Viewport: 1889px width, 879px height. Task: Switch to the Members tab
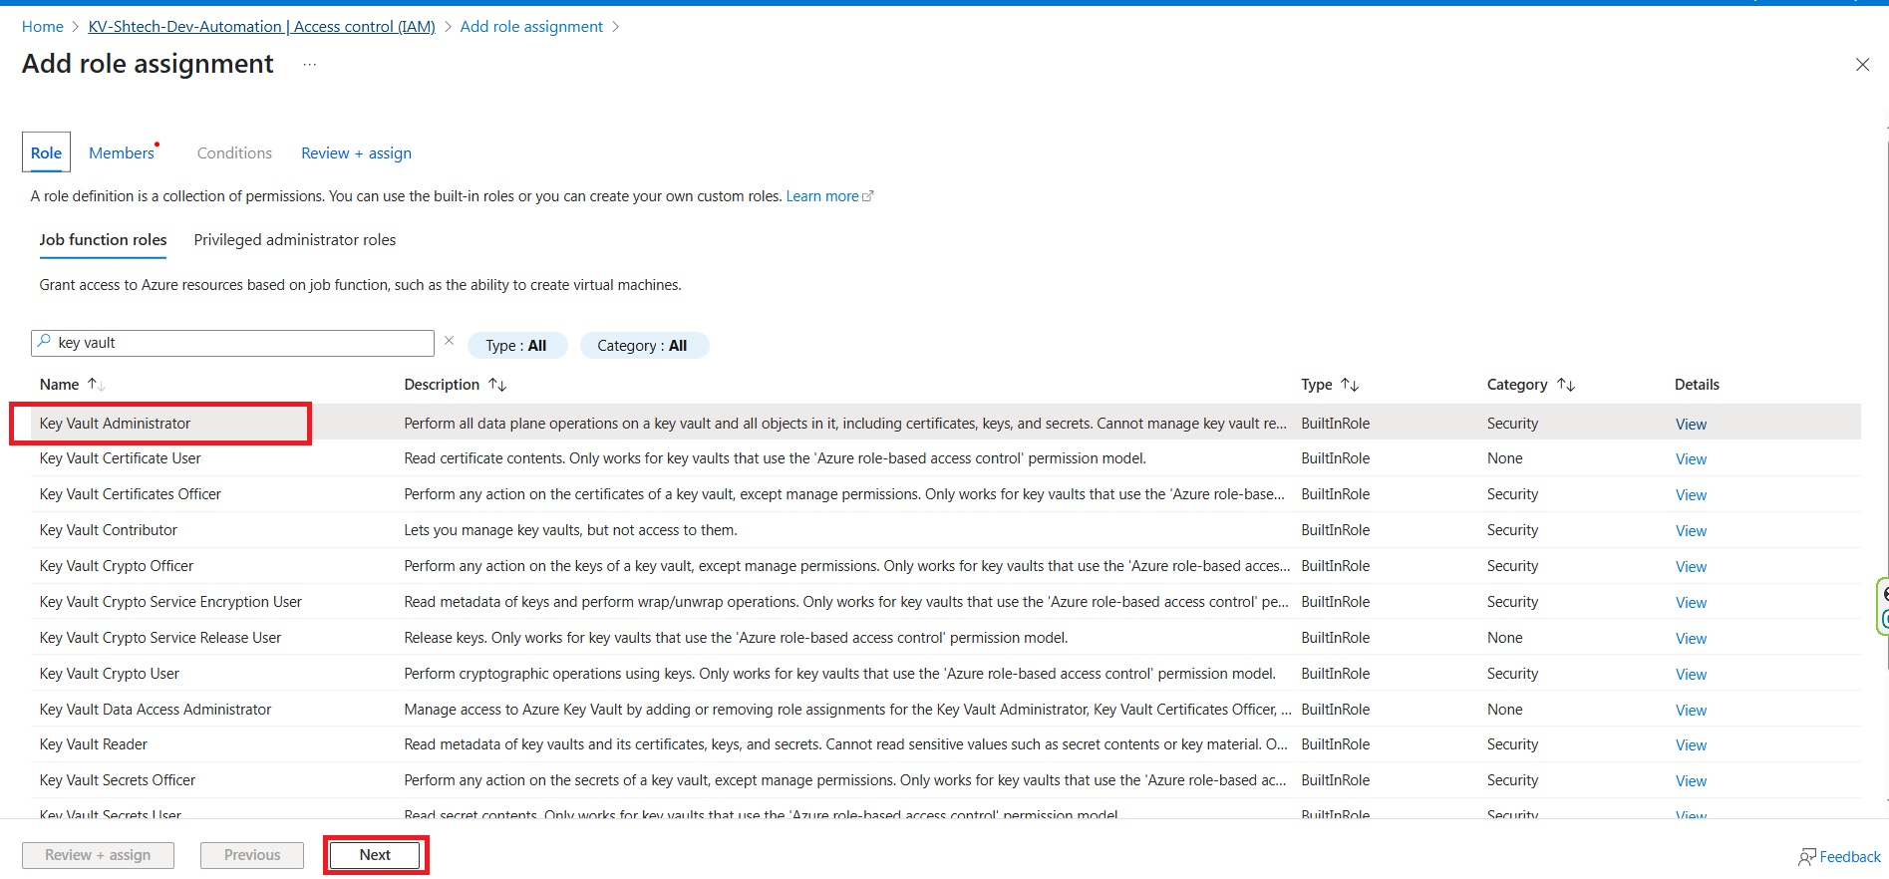point(122,152)
